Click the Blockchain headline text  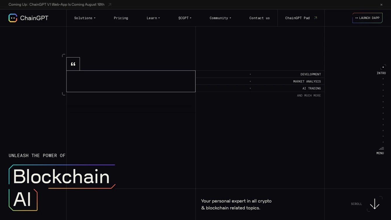coord(61,177)
